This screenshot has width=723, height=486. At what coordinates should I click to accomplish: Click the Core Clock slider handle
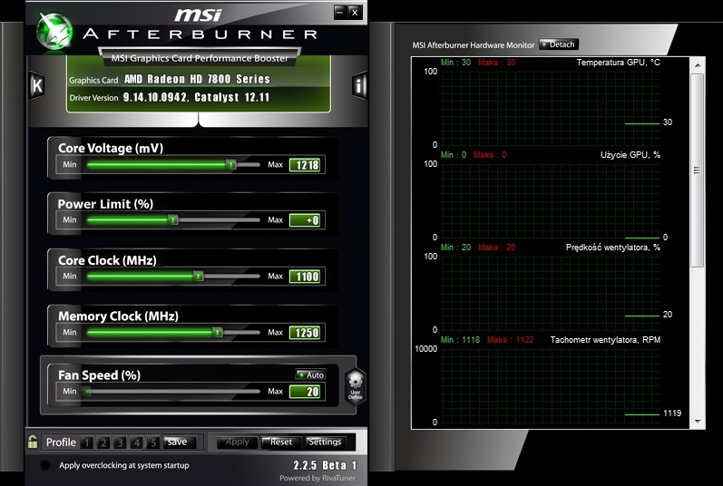pos(199,276)
